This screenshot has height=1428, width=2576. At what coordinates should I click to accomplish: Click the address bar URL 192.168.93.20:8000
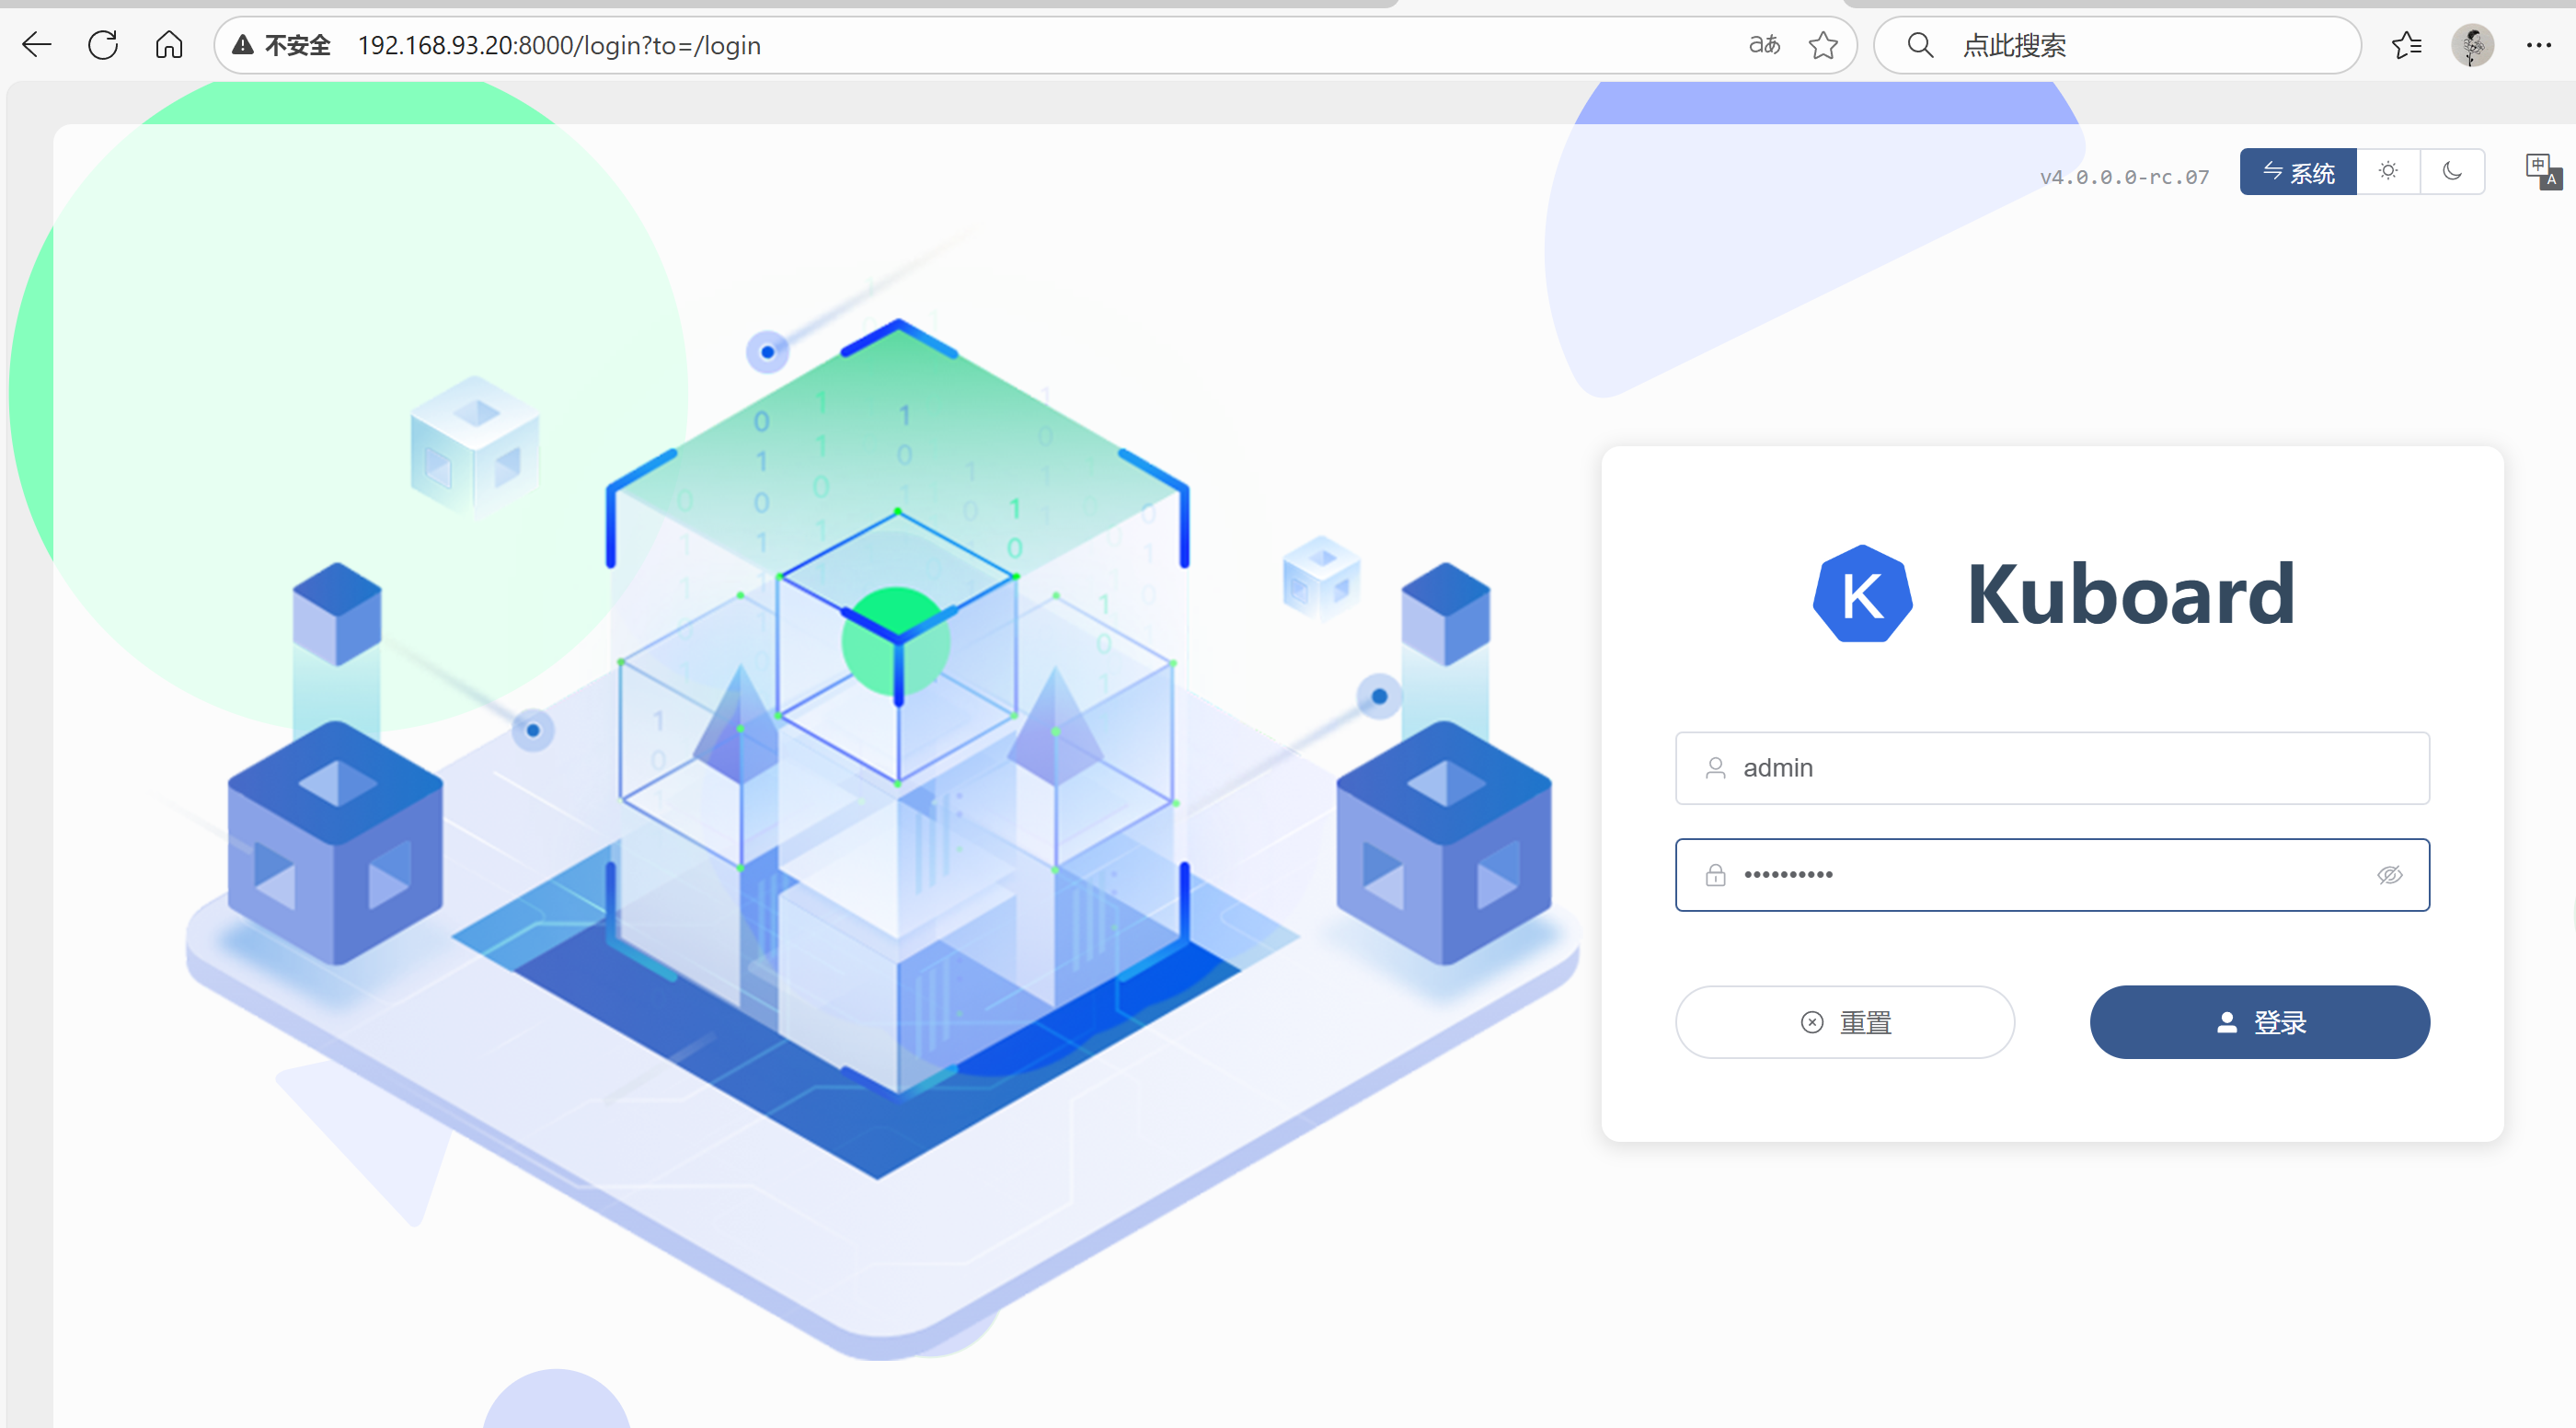[x=559, y=45]
